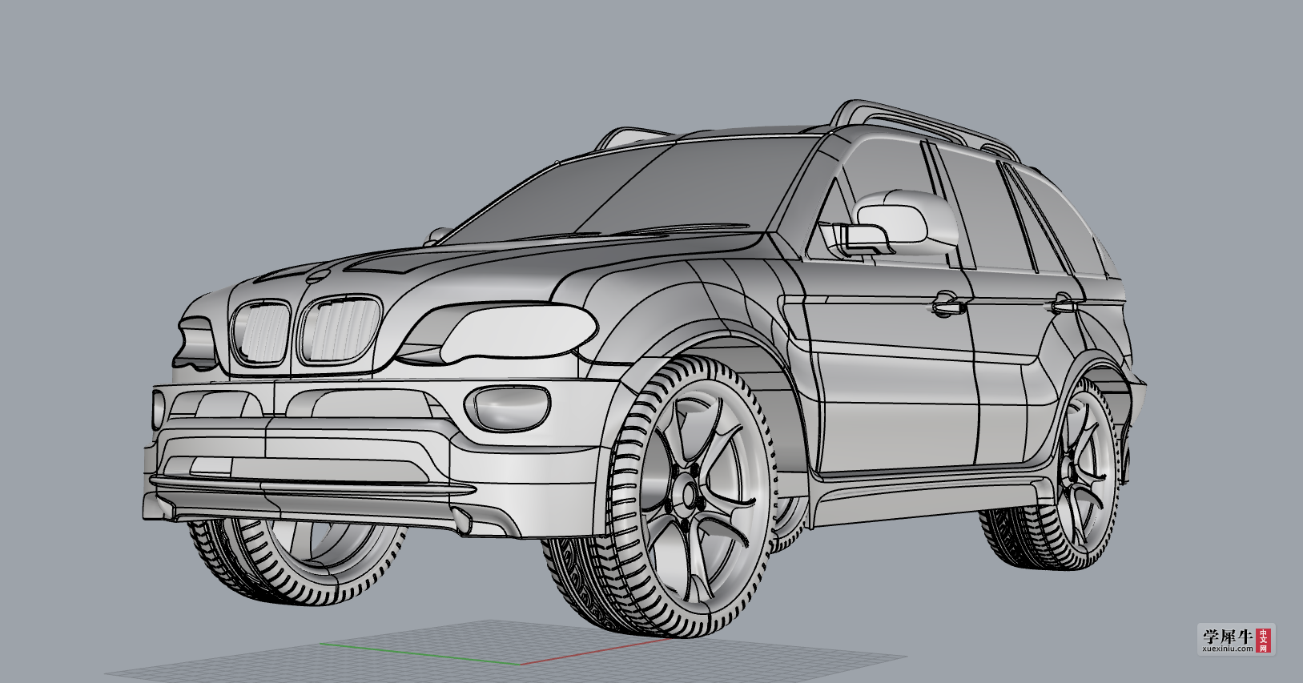Image resolution: width=1303 pixels, height=683 pixels.
Task: Pick the round fog light in bumper
Action: coord(508,408)
